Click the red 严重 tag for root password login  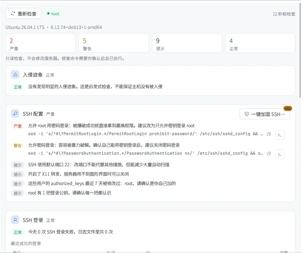18,126
